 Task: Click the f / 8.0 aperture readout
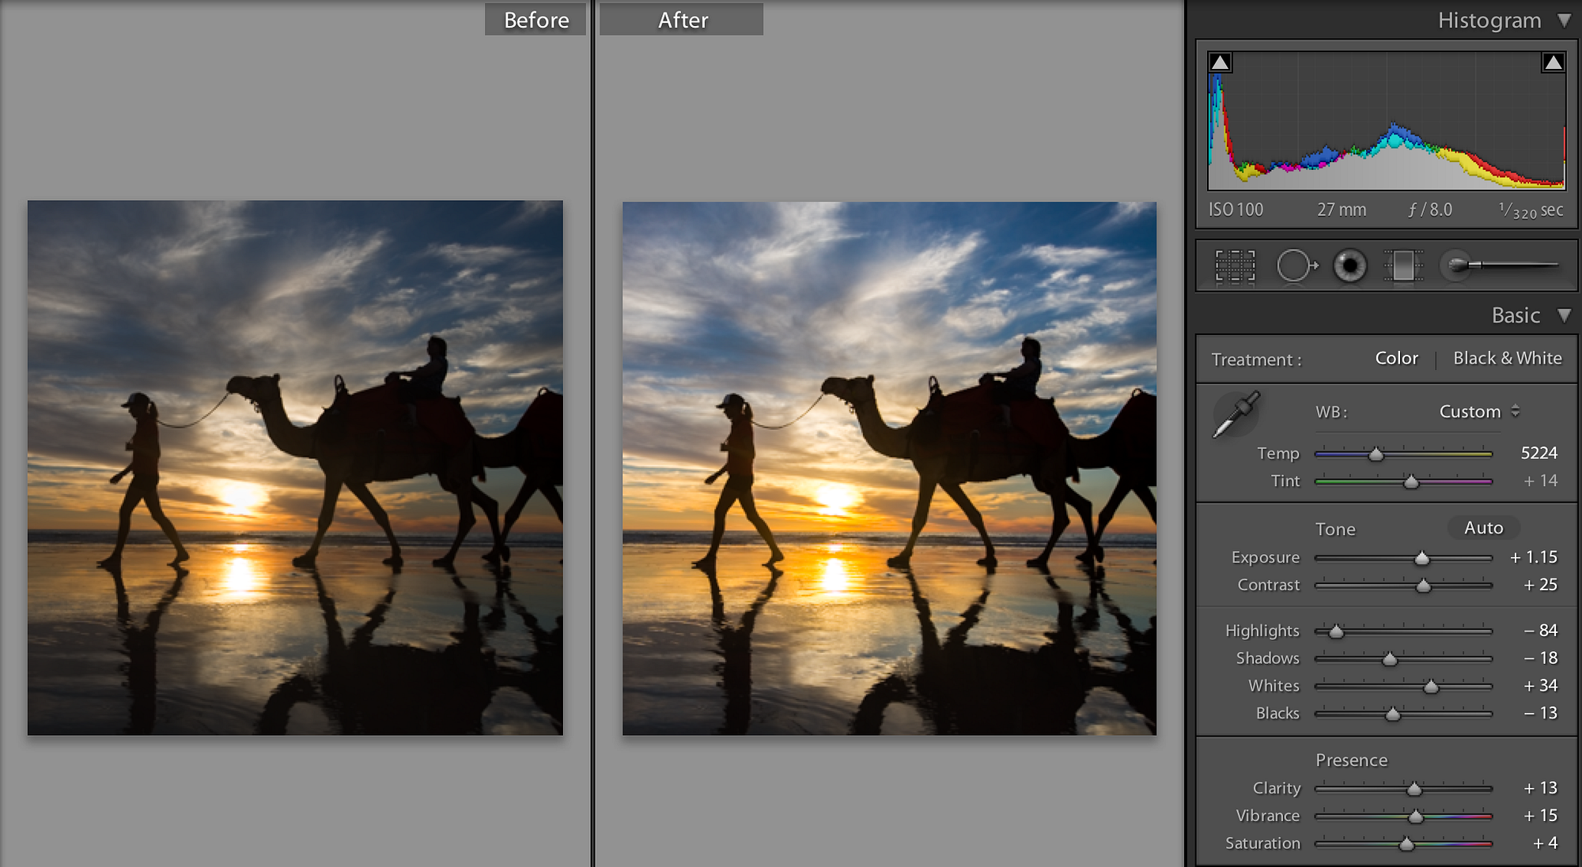tap(1430, 210)
